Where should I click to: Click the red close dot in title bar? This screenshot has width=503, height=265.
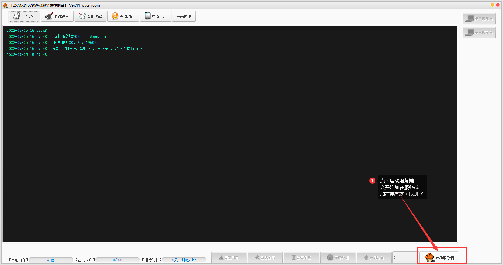point(498,5)
